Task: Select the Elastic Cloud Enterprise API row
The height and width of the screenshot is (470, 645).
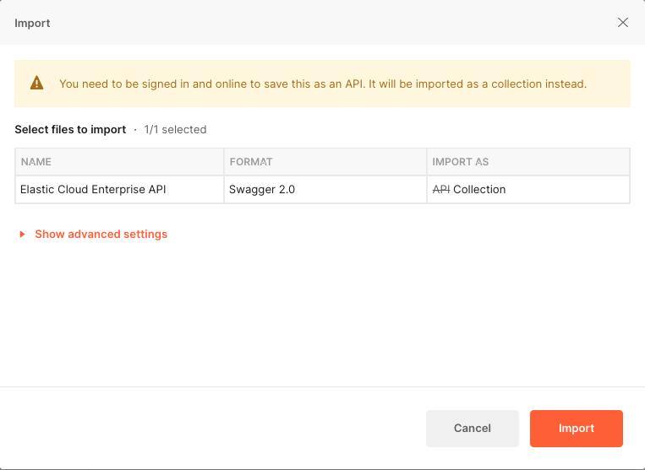Action: pyautogui.click(x=93, y=190)
